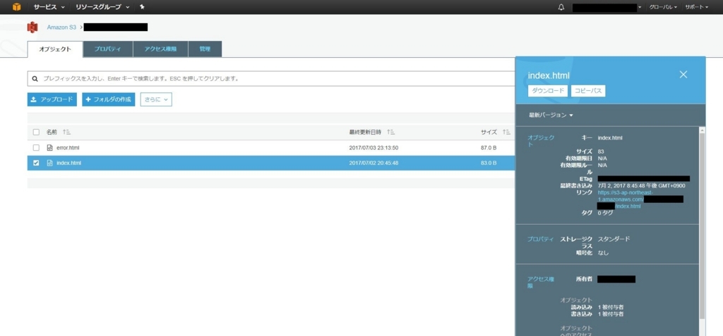
Task: Click the 最終更新日時 column header
Action: click(x=365, y=132)
